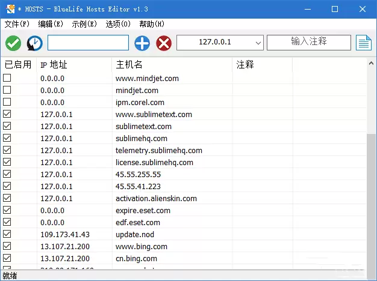Toggle the cn.bing.com entry checkbox
Image resolution: width=377 pixels, height=281 pixels.
pyautogui.click(x=7, y=258)
